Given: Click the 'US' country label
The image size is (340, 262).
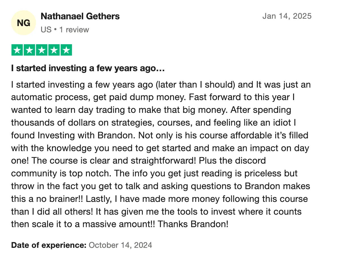Looking at the screenshot, I should [x=46, y=30].
